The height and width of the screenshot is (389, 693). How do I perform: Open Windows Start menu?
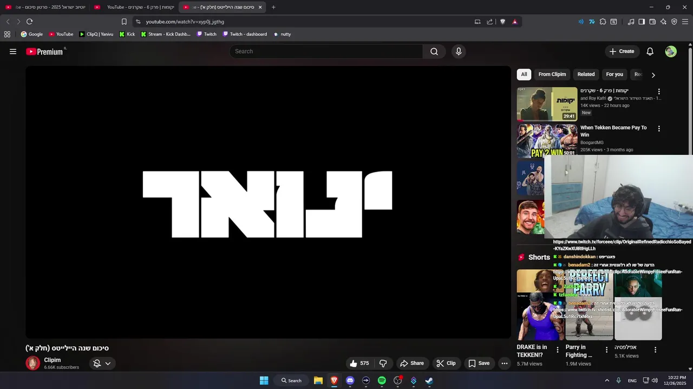pos(264,380)
